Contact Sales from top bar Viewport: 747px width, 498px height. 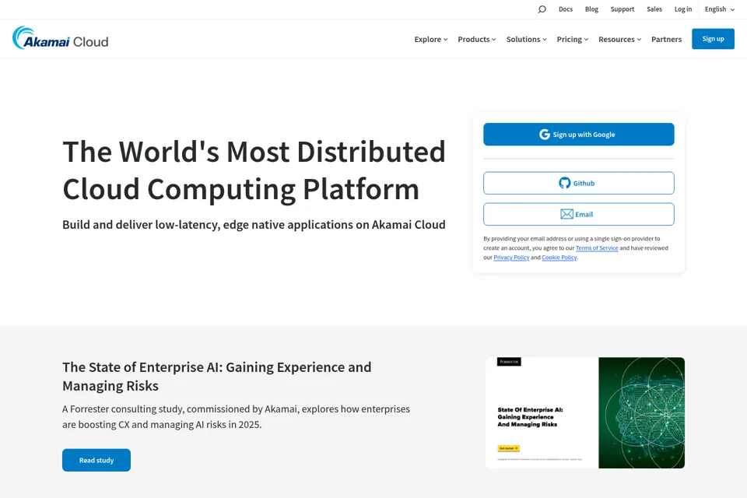pos(654,9)
